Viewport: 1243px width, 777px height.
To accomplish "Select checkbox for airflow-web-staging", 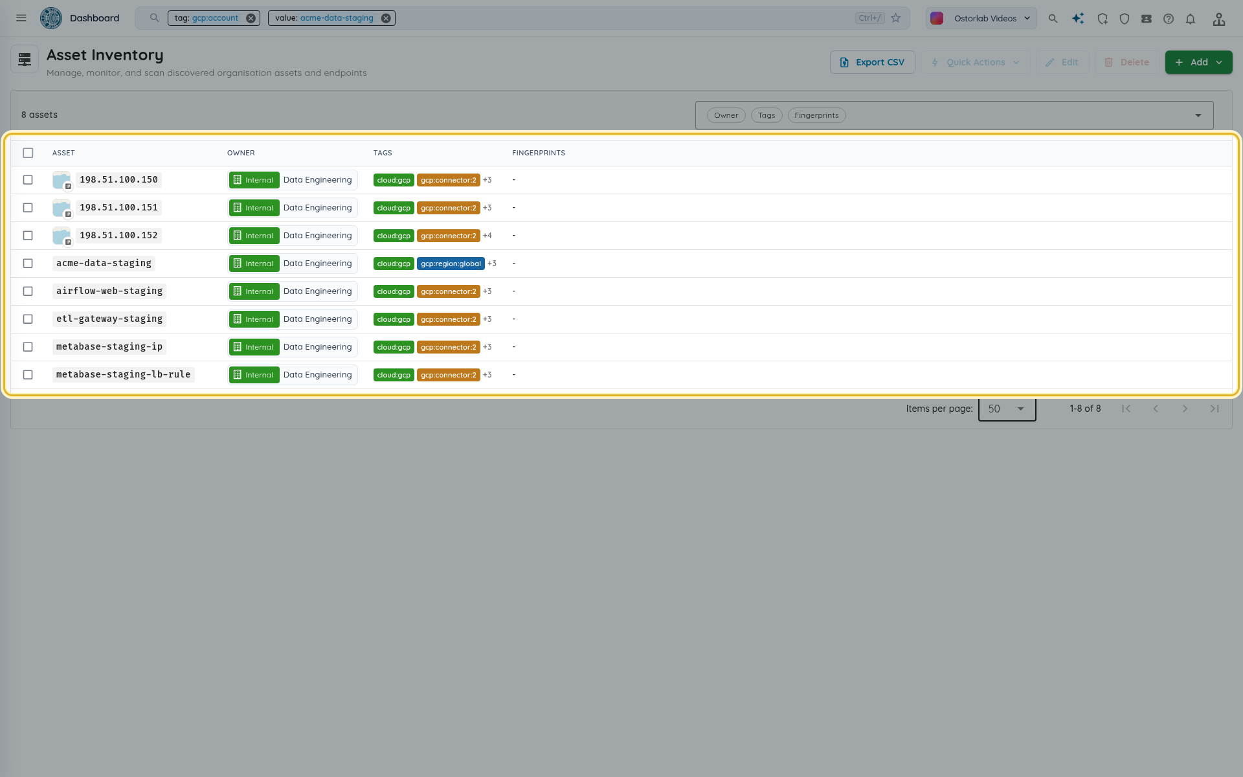I will coord(28,291).
